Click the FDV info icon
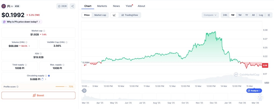This screenshot has width=274, height=109. pos(41,53)
